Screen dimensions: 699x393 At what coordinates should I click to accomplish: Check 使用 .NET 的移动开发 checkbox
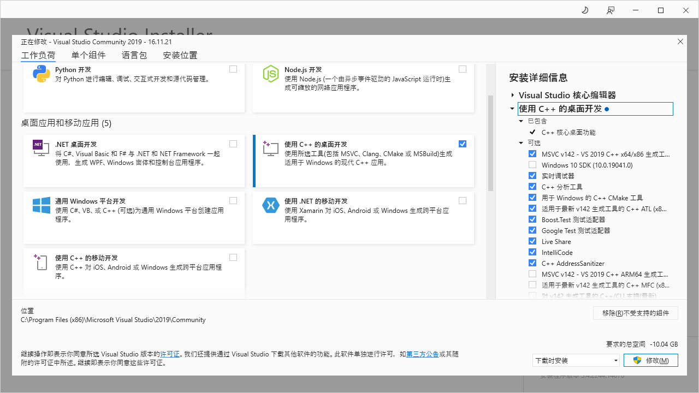point(463,201)
